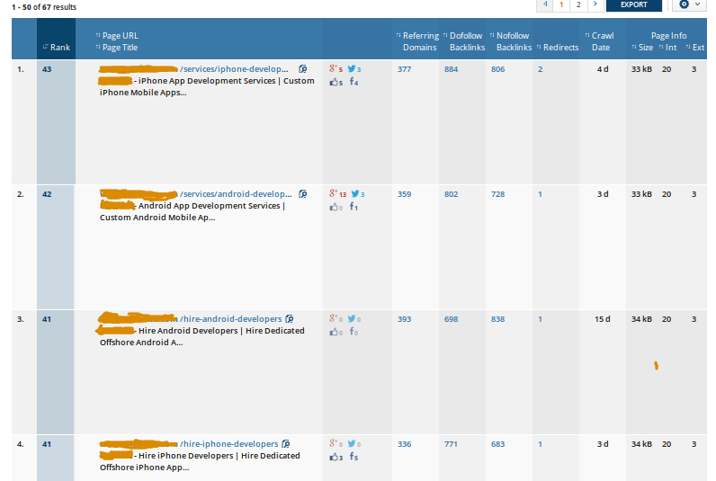Sort by Page Title
Screen dimensions: 716x481
(117, 48)
